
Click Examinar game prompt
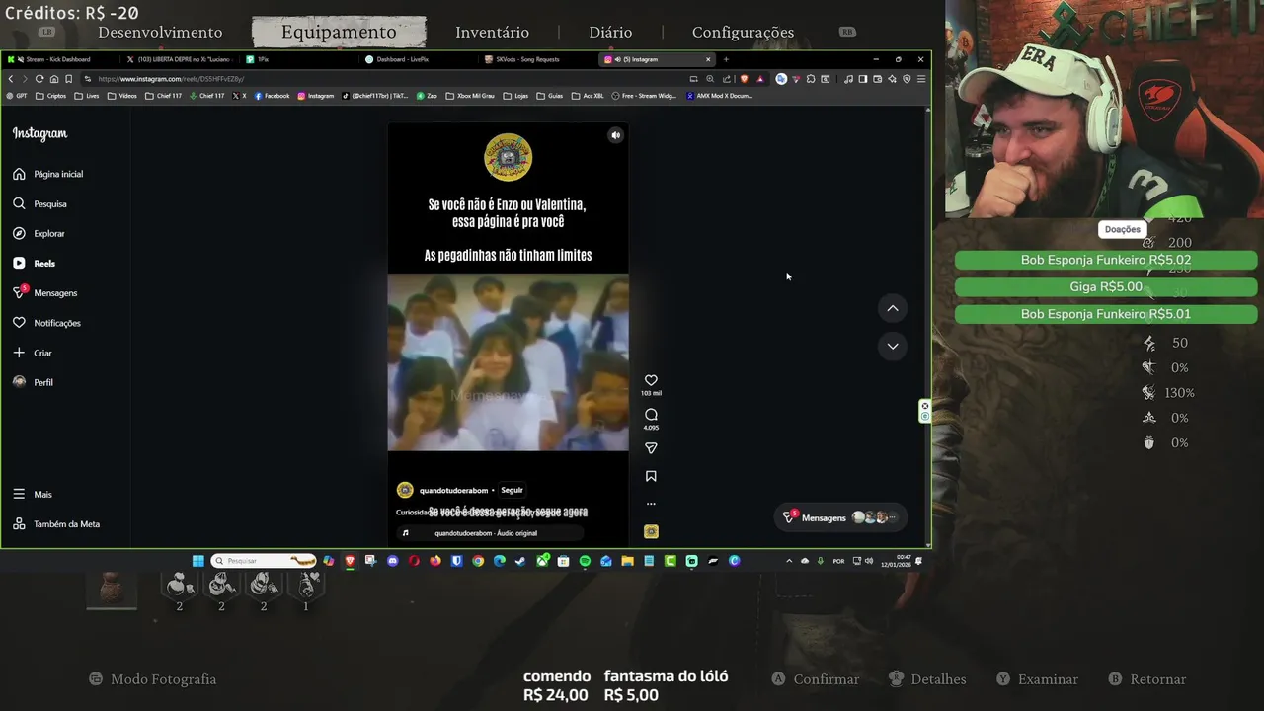[x=1037, y=679]
